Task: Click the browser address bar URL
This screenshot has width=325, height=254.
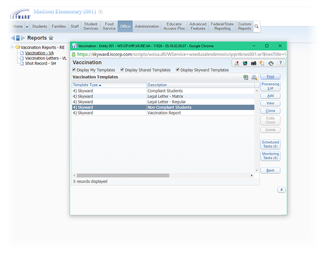Action: click(181, 54)
